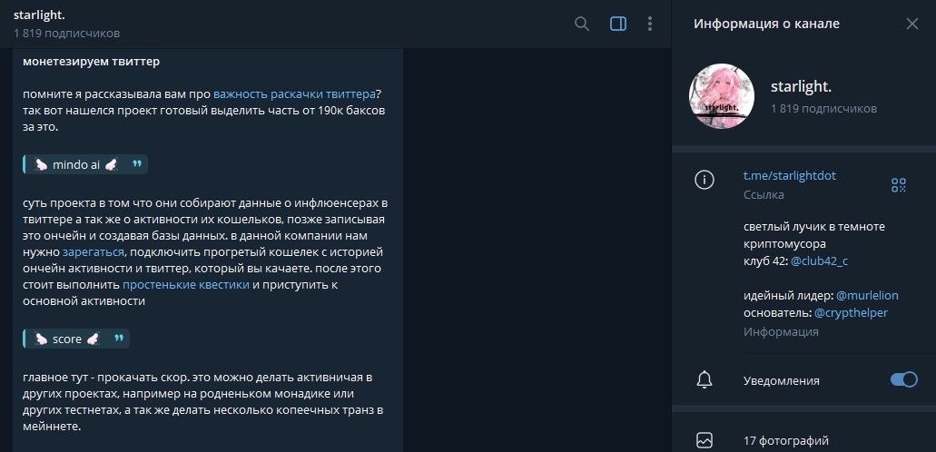Click the starlight channel title in header
936x452 pixels.
click(39, 15)
